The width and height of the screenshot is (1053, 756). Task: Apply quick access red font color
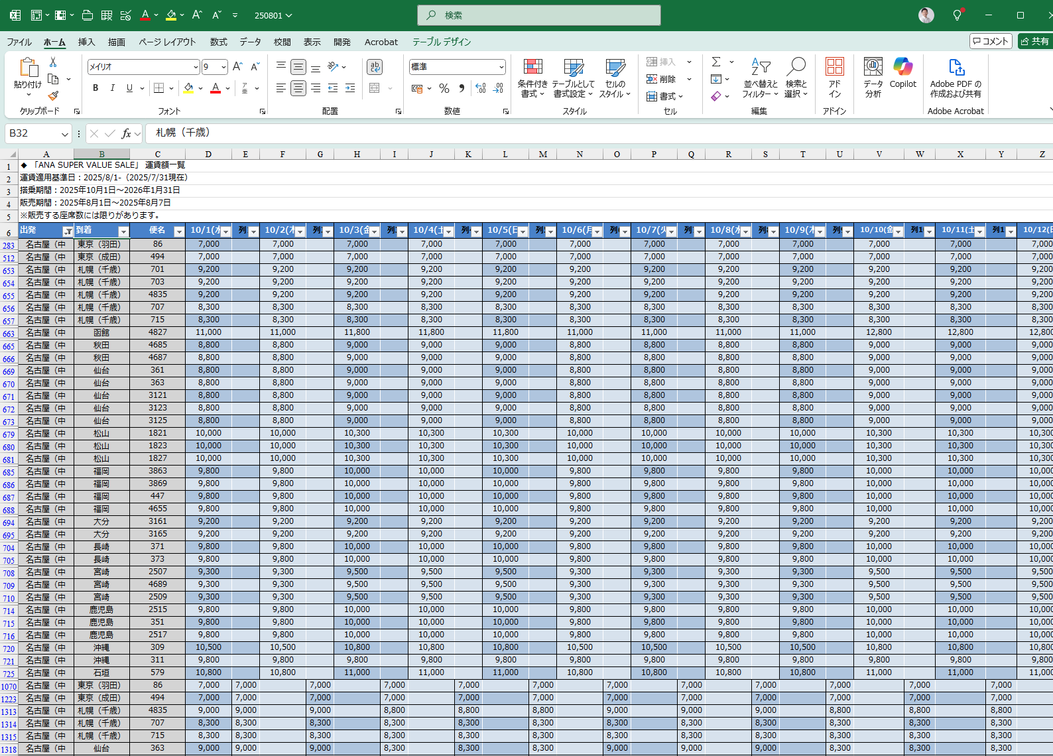pos(145,15)
